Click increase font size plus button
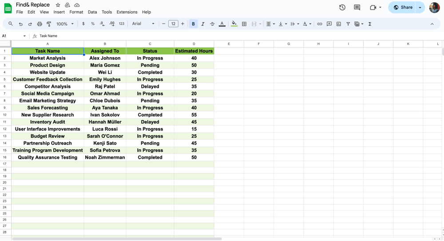The width and height of the screenshot is (444, 241). pyautogui.click(x=182, y=24)
